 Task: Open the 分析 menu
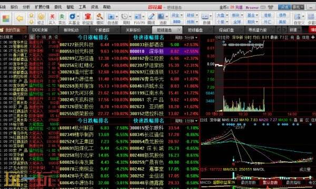26,7
